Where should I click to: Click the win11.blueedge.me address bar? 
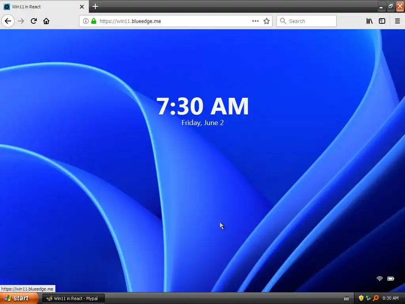click(176, 21)
